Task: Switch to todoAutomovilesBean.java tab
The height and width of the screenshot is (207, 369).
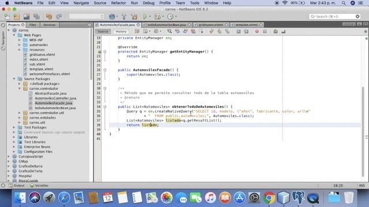Action: [167, 25]
